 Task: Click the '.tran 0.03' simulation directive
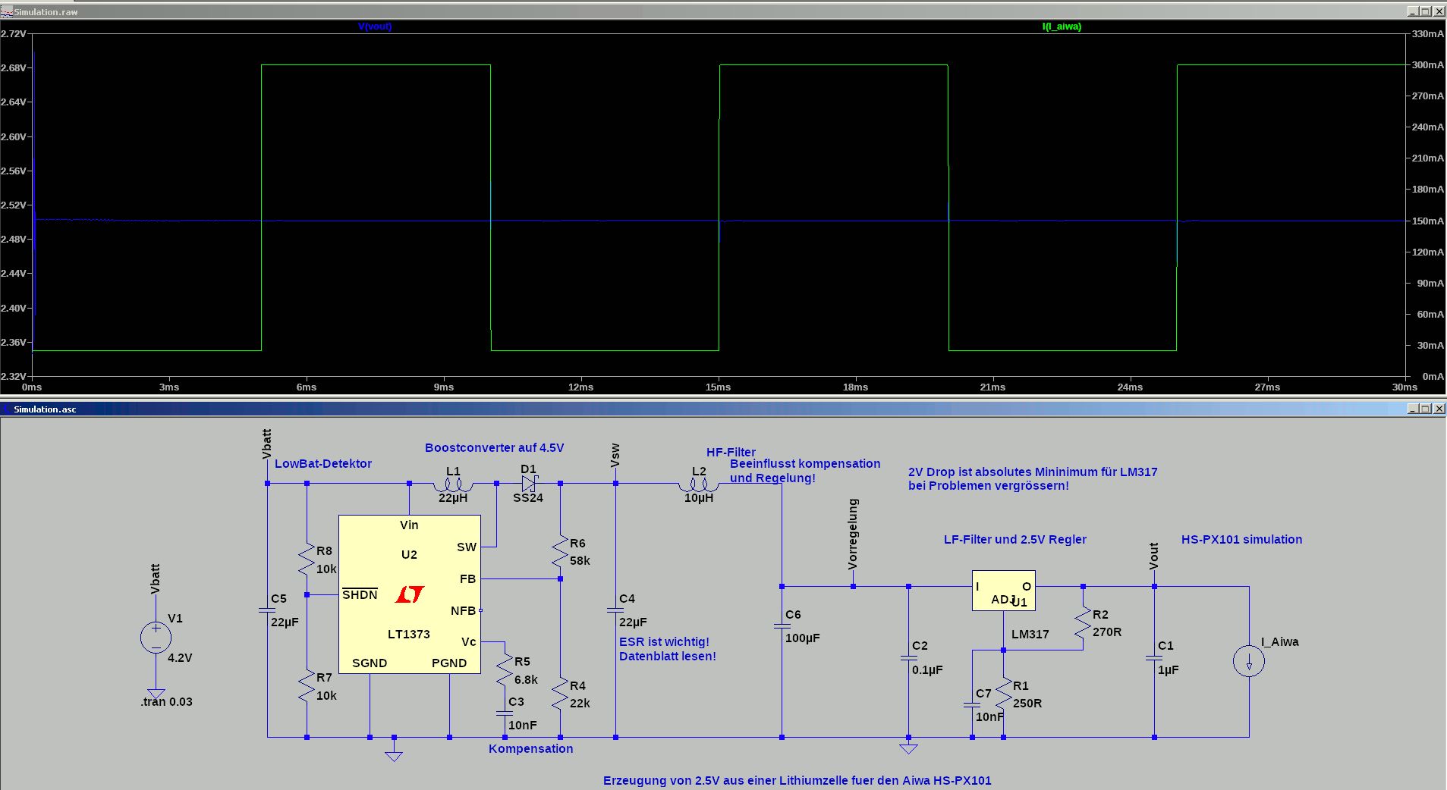tap(166, 702)
